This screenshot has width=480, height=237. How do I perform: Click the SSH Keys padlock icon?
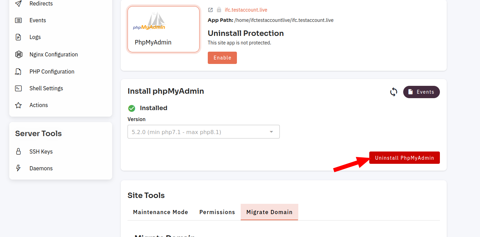click(19, 152)
